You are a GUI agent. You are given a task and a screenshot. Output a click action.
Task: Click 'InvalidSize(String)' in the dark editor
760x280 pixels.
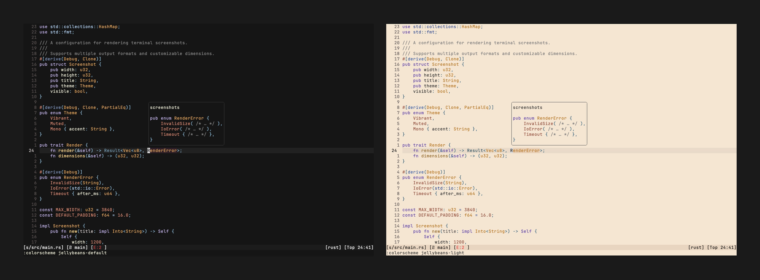77,183
